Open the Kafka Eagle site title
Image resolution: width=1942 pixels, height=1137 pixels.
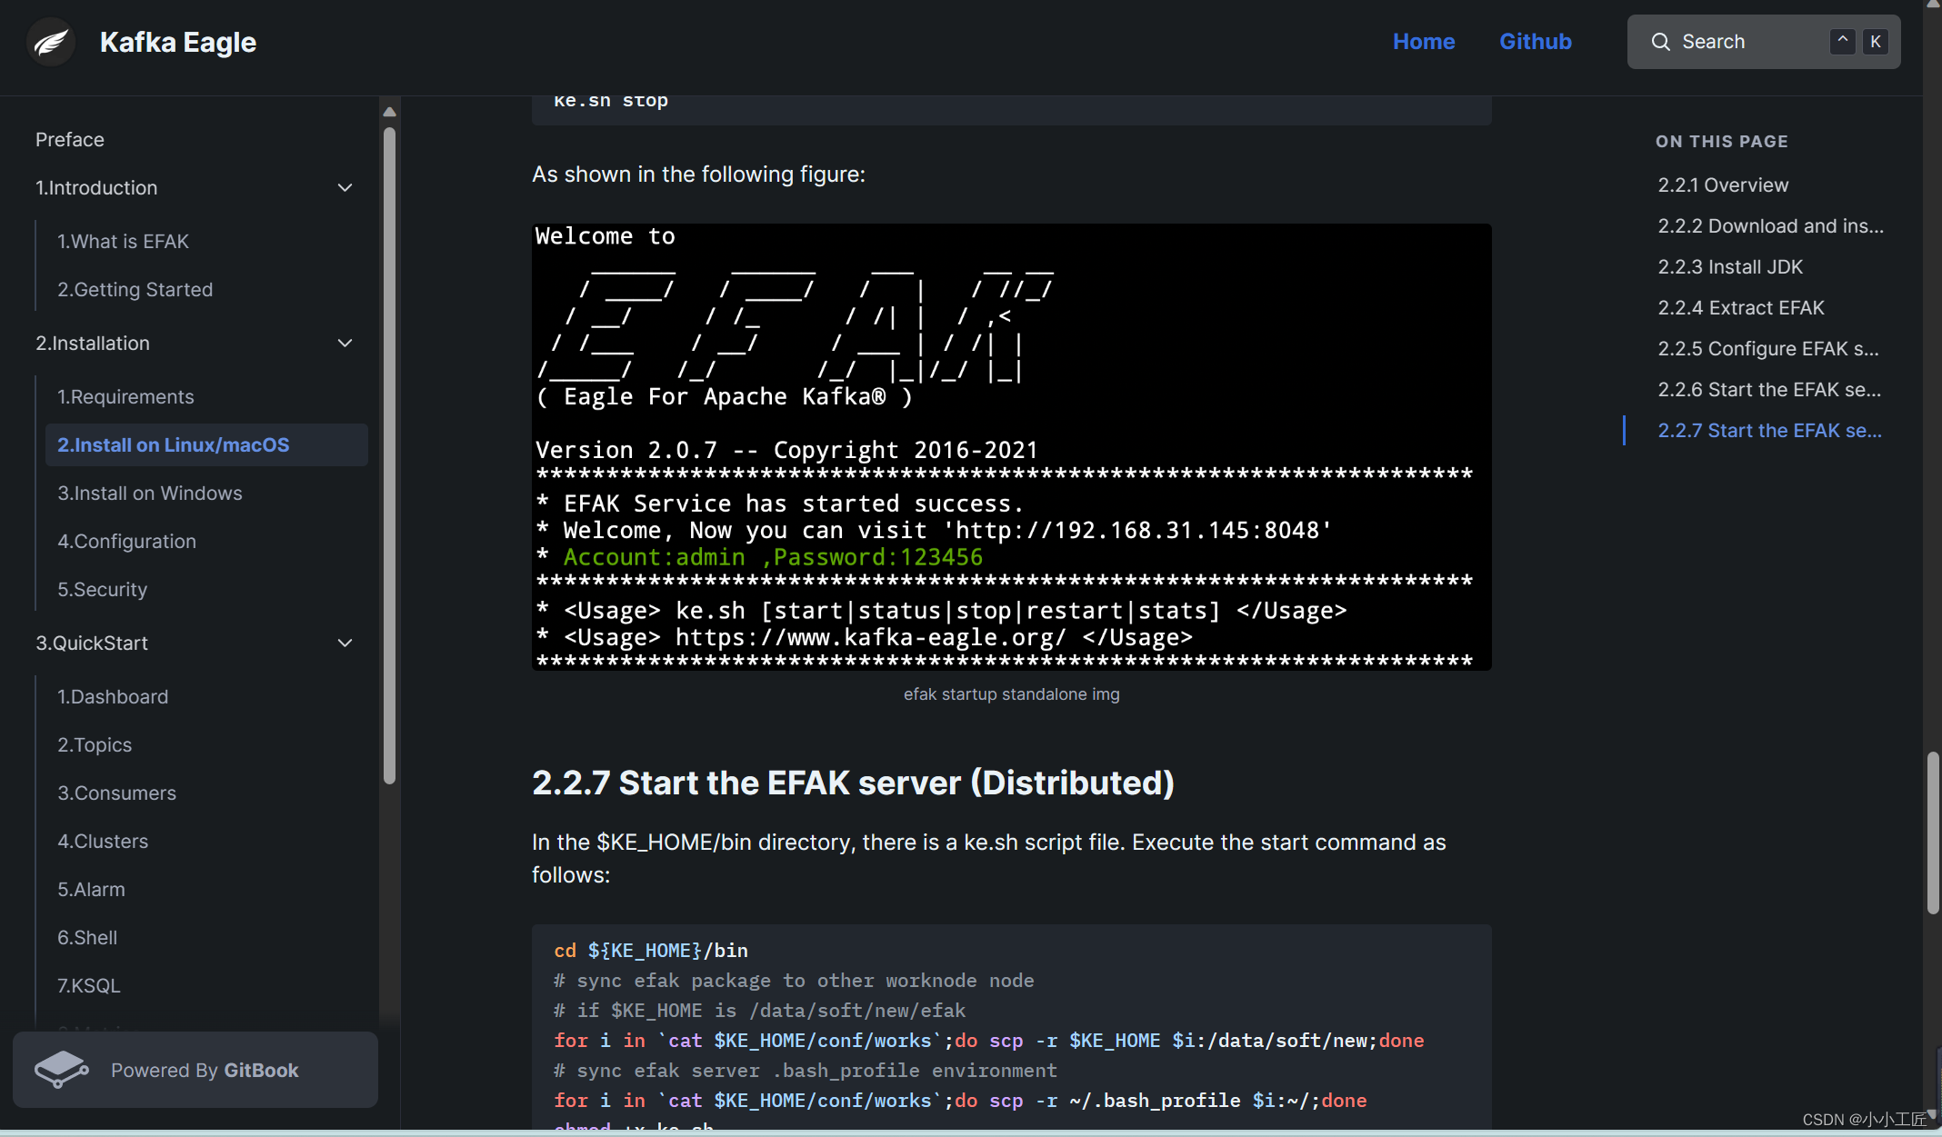(178, 42)
